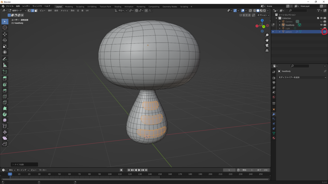Uncheck the Collection exclude checkbox

pos(318,18)
